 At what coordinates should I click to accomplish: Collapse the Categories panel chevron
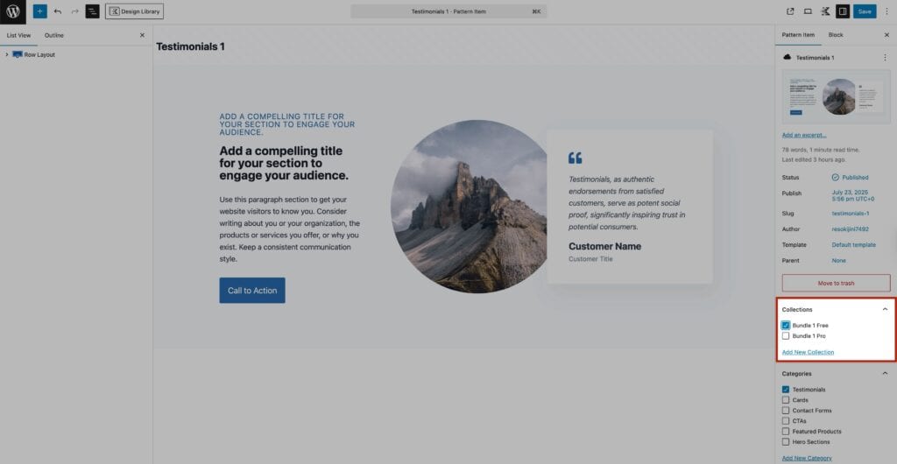pos(885,373)
